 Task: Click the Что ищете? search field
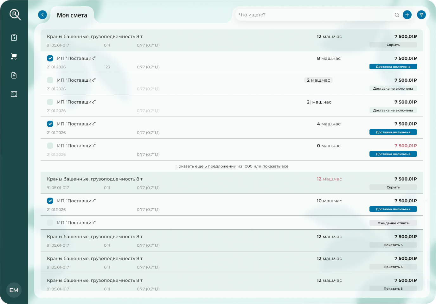(314, 15)
